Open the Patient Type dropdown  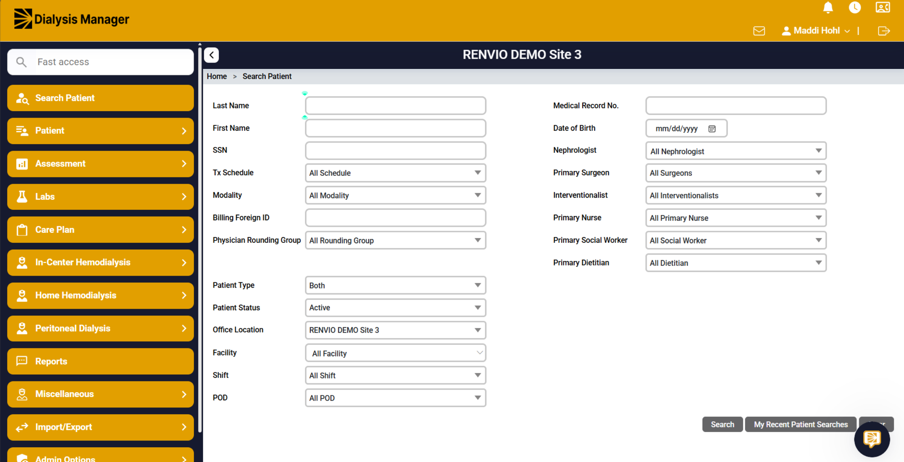point(395,285)
